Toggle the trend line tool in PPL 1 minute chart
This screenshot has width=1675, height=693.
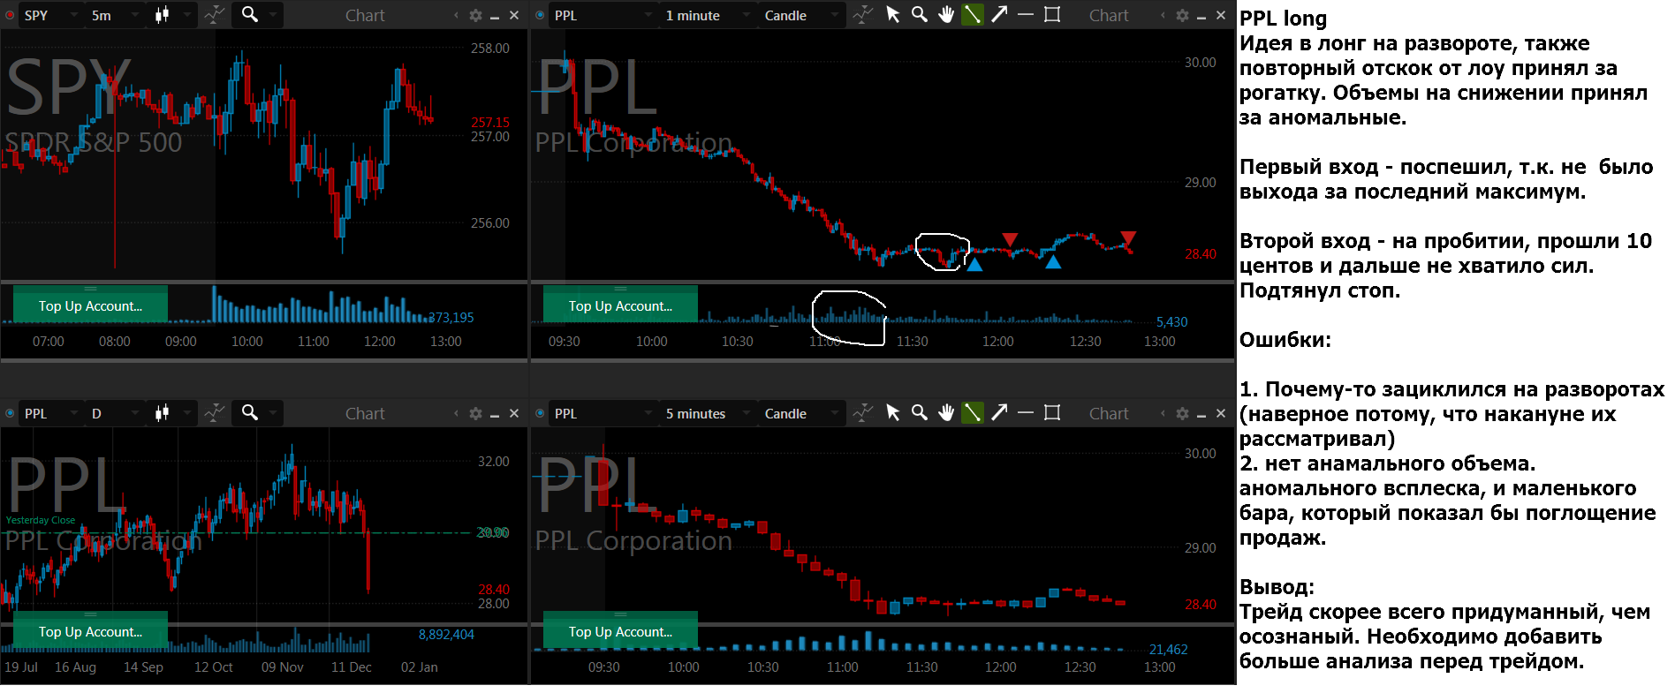point(973,15)
